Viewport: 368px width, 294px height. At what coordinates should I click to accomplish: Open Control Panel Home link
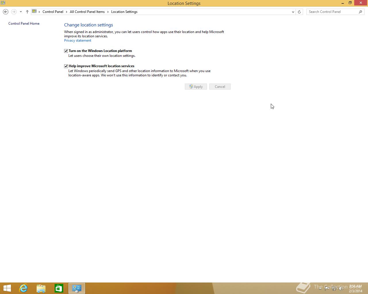[24, 24]
